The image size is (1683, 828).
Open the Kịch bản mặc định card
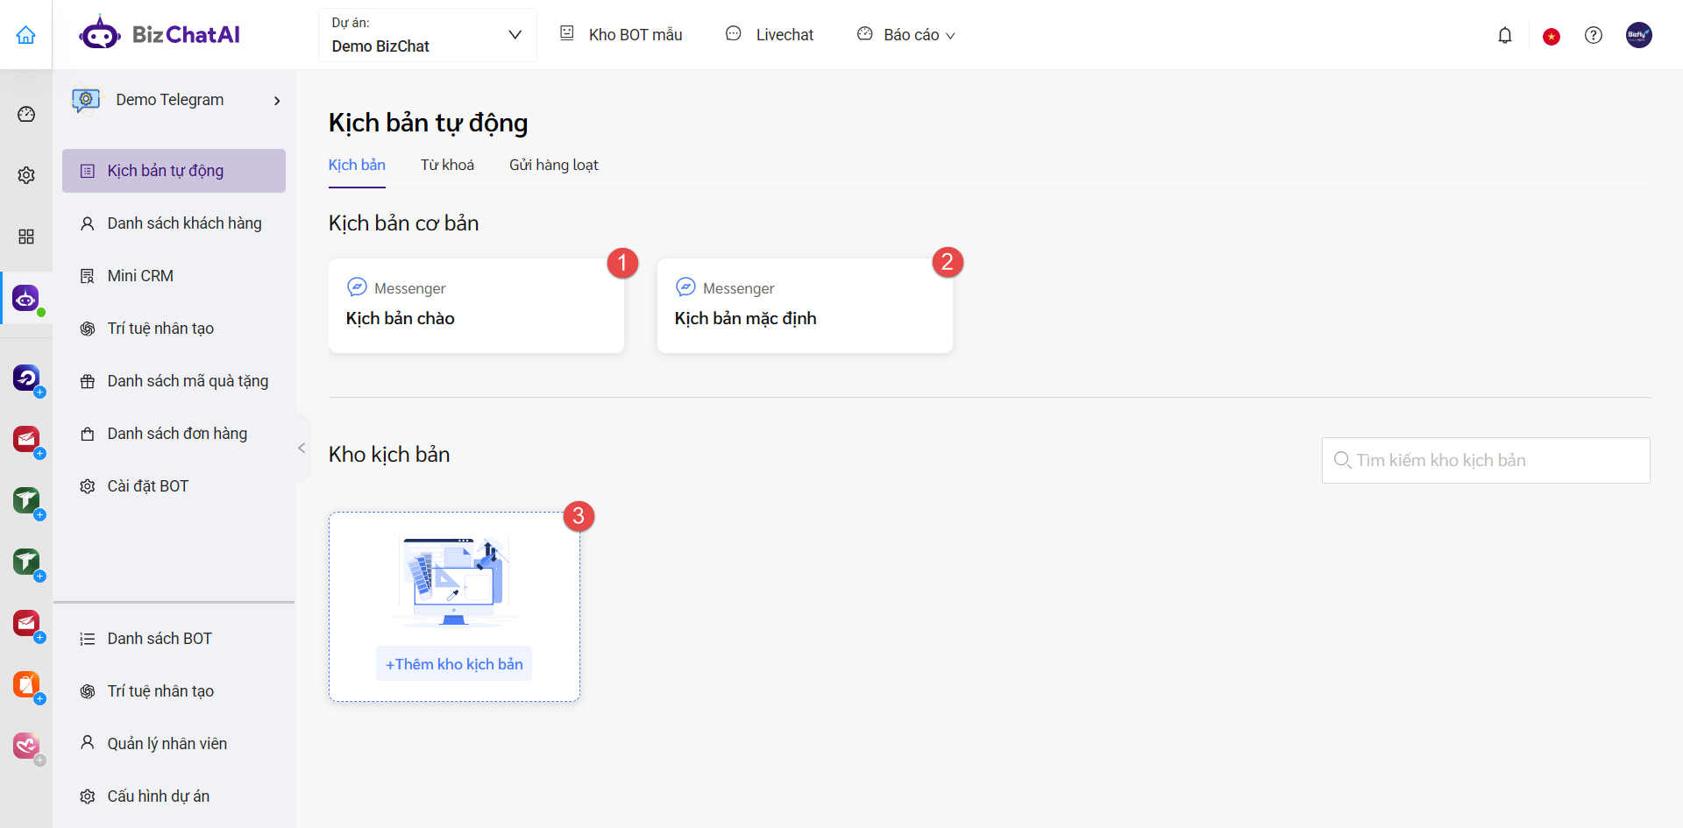tap(805, 306)
